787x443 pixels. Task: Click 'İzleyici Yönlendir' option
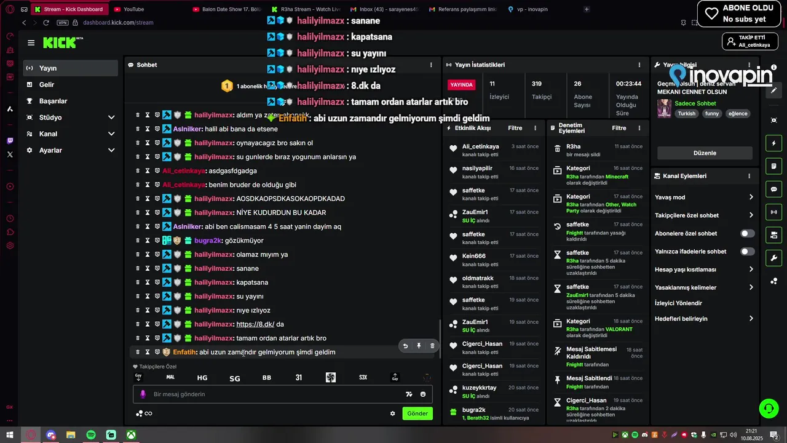pos(678,303)
